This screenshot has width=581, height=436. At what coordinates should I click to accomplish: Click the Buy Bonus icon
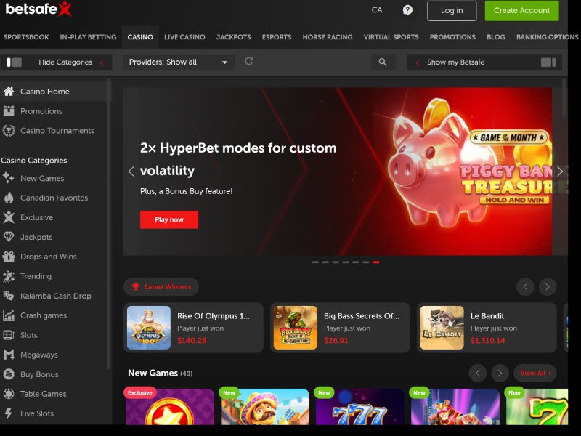9,374
